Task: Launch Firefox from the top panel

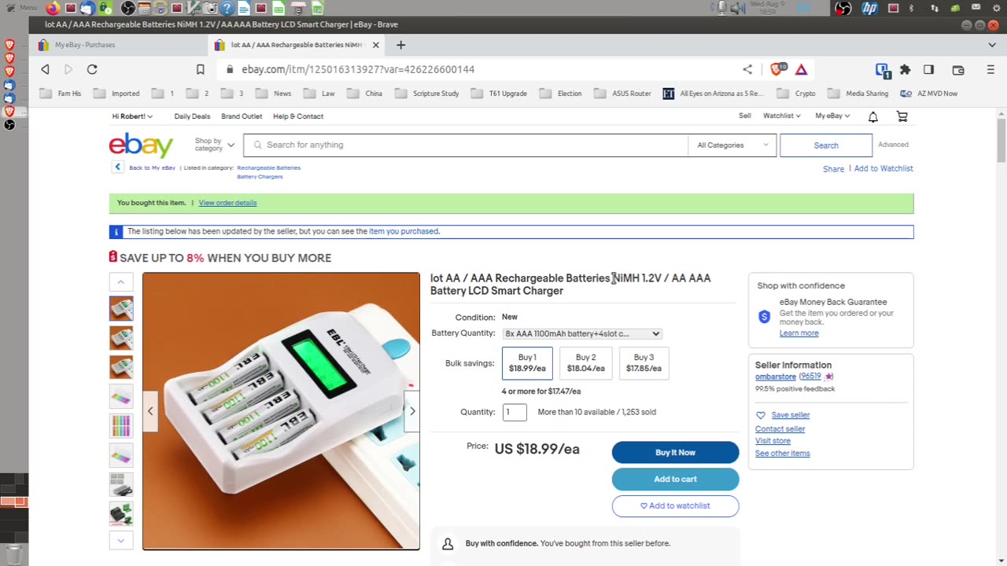Action: 53,8
